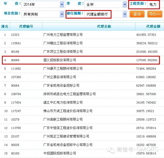164x158 pixels.
Task: Click amount 63900.186082
Action: (146, 77)
